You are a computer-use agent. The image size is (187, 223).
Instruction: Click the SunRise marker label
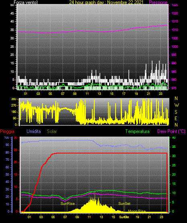(67, 204)
